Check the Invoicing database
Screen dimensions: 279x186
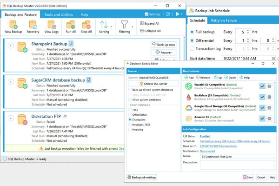click(130, 130)
